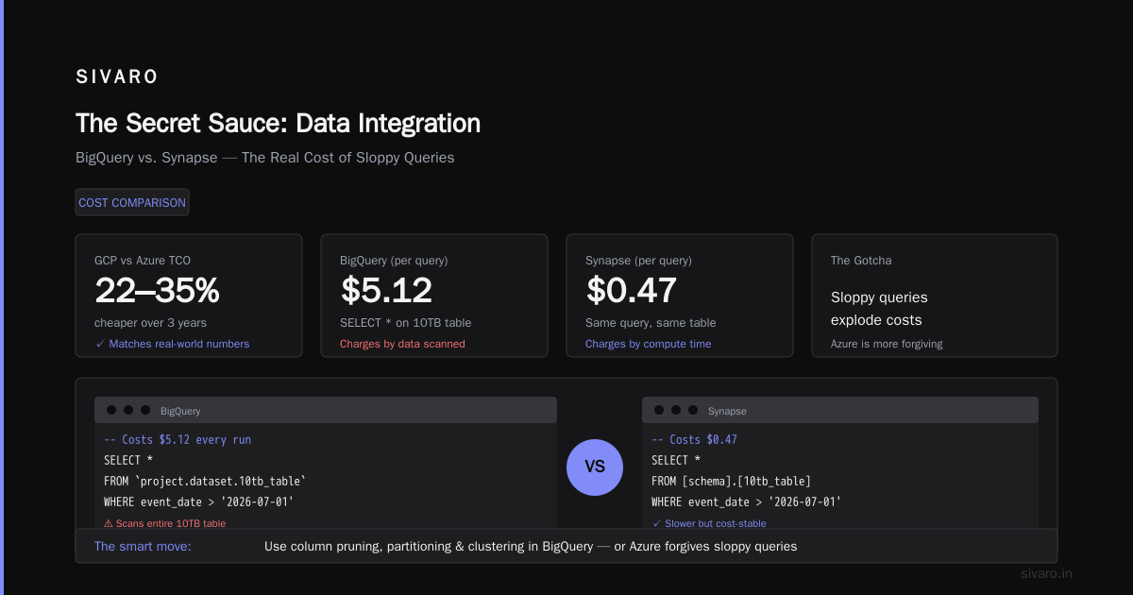Viewport: 1133px width, 595px height.
Task: Click 'Charges by compute time' note
Action: coord(649,344)
